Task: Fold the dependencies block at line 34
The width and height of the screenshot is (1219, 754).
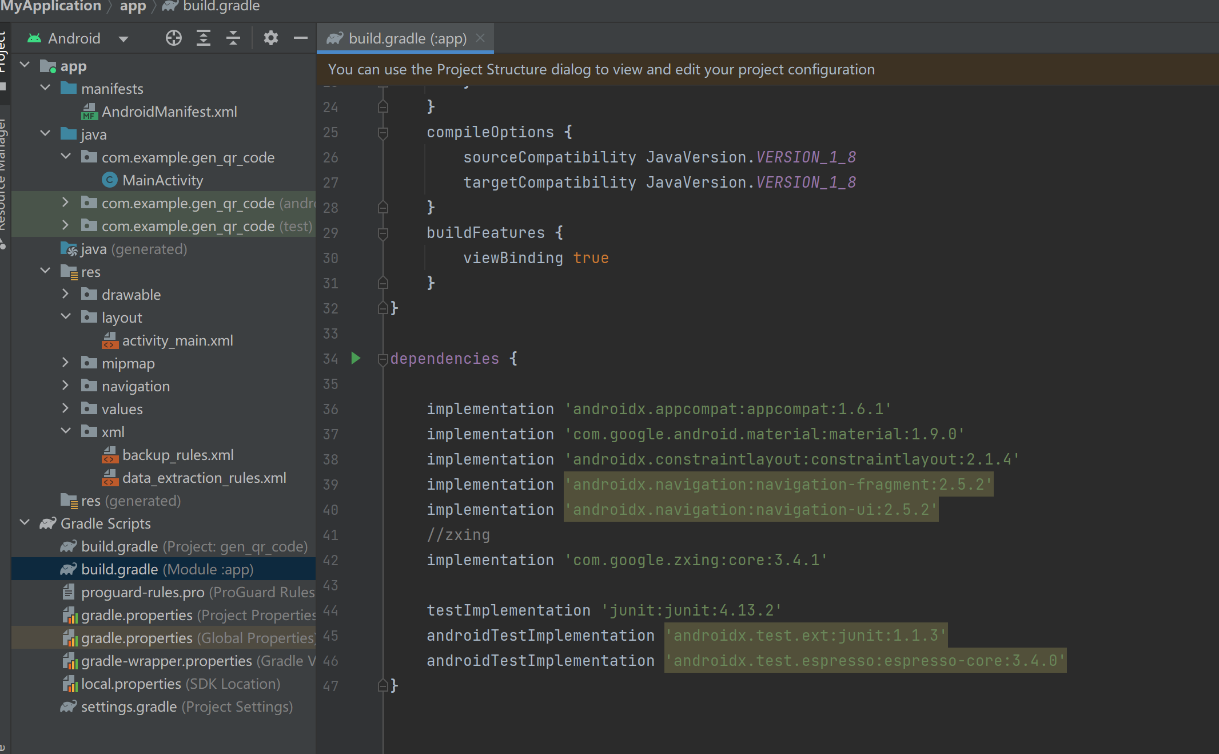Action: tap(383, 359)
